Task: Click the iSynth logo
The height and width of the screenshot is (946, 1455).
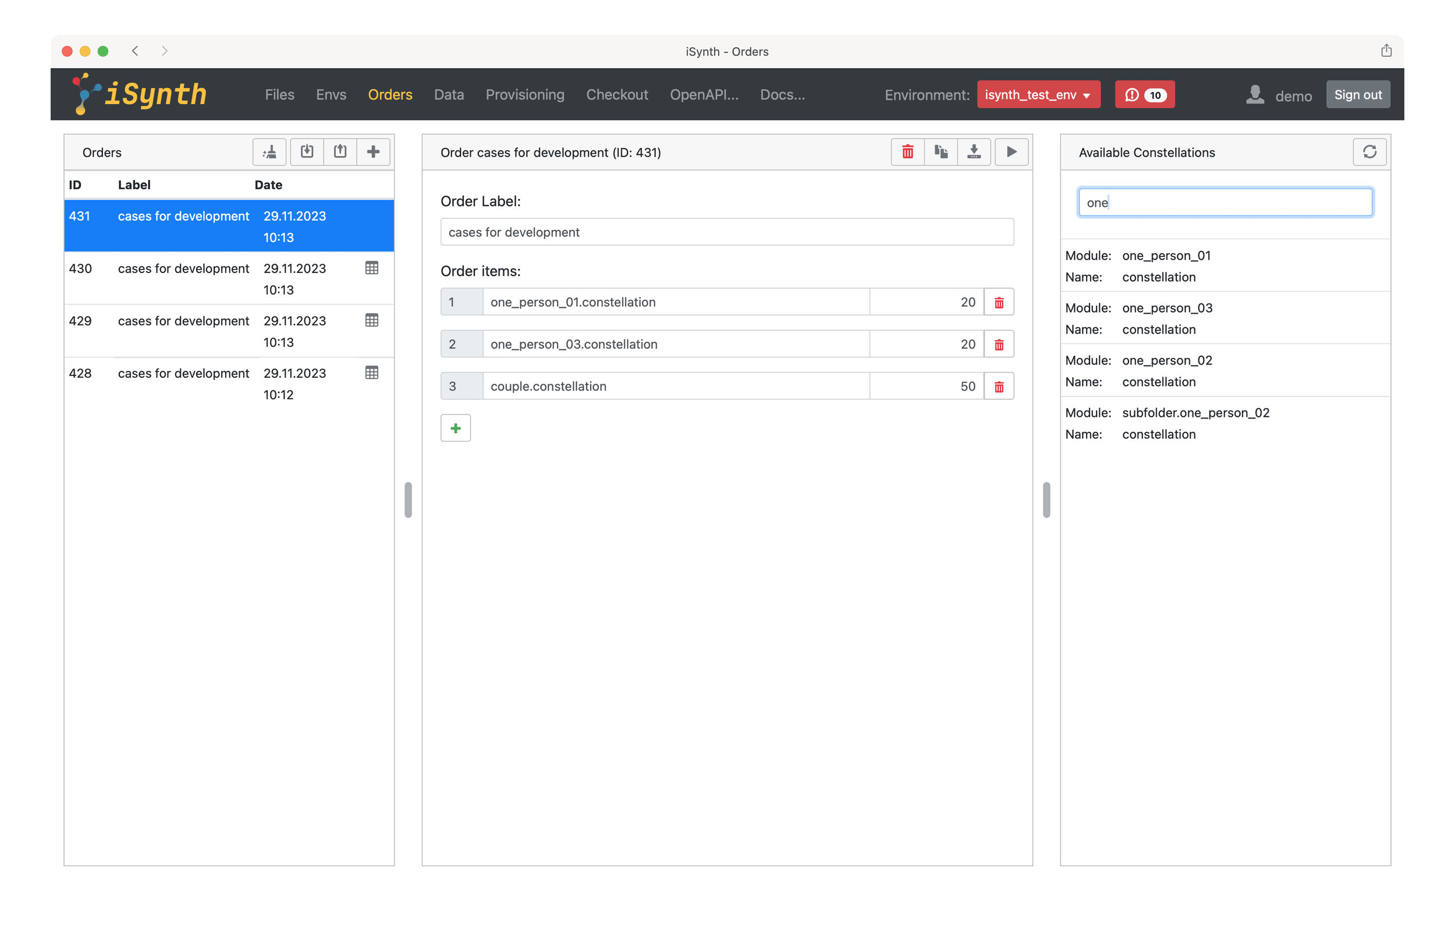Action: click(x=139, y=94)
